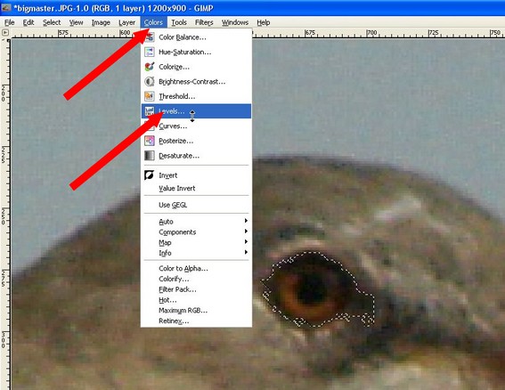
Task: Open the File menu
Action: (9, 22)
